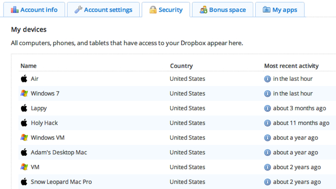336x189 pixels.
Task: Click United States in the Air row
Action: point(187,79)
